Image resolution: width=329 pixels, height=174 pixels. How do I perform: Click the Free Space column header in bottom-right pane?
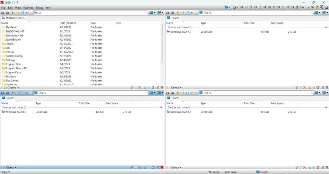pyautogui.click(x=277, y=103)
